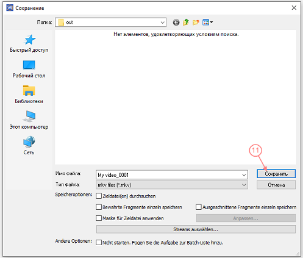Open Сеть network location
303x258 pixels.
[29, 146]
